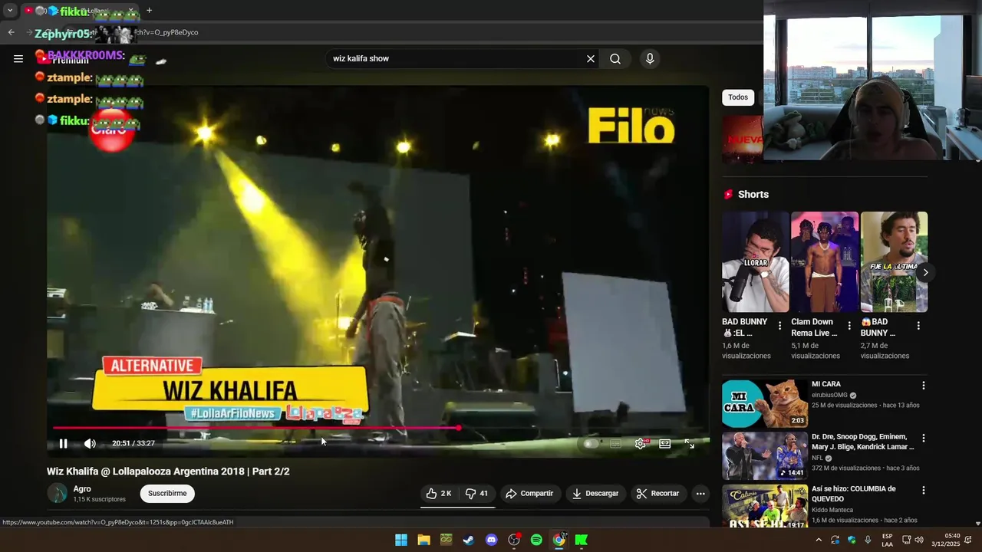Clip the video with Recortar

click(657, 494)
